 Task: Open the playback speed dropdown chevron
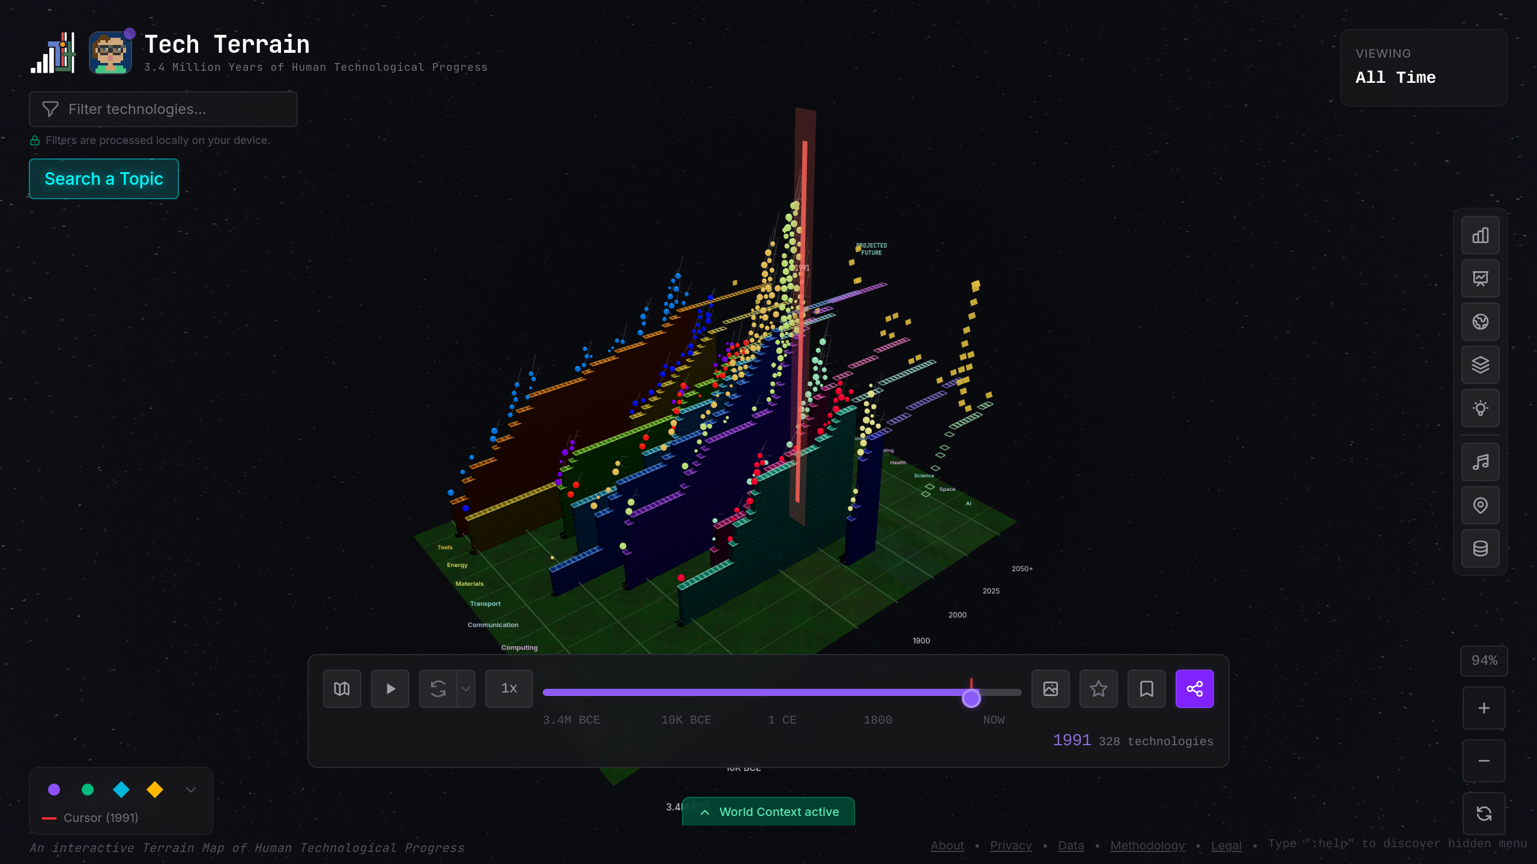(x=467, y=688)
